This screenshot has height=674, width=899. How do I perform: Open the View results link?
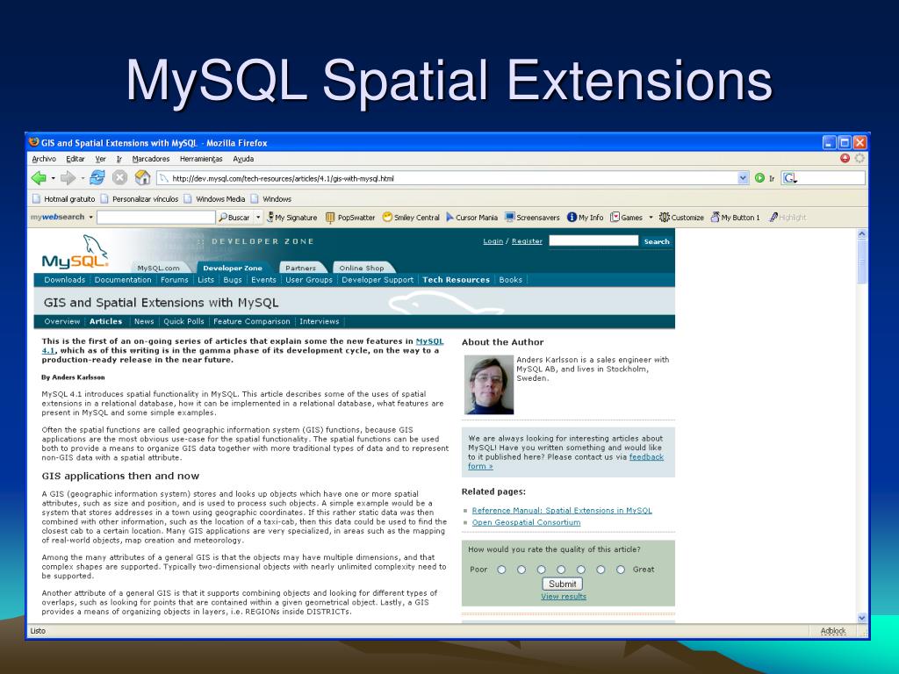pyautogui.click(x=564, y=597)
